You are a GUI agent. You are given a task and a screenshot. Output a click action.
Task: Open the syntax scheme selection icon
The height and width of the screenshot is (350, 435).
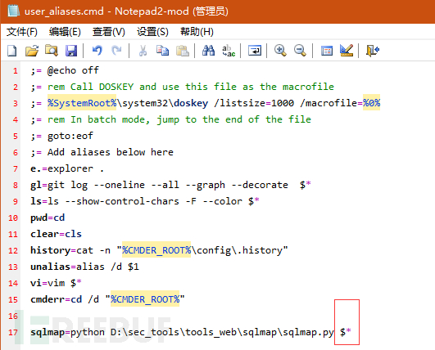pos(327,51)
